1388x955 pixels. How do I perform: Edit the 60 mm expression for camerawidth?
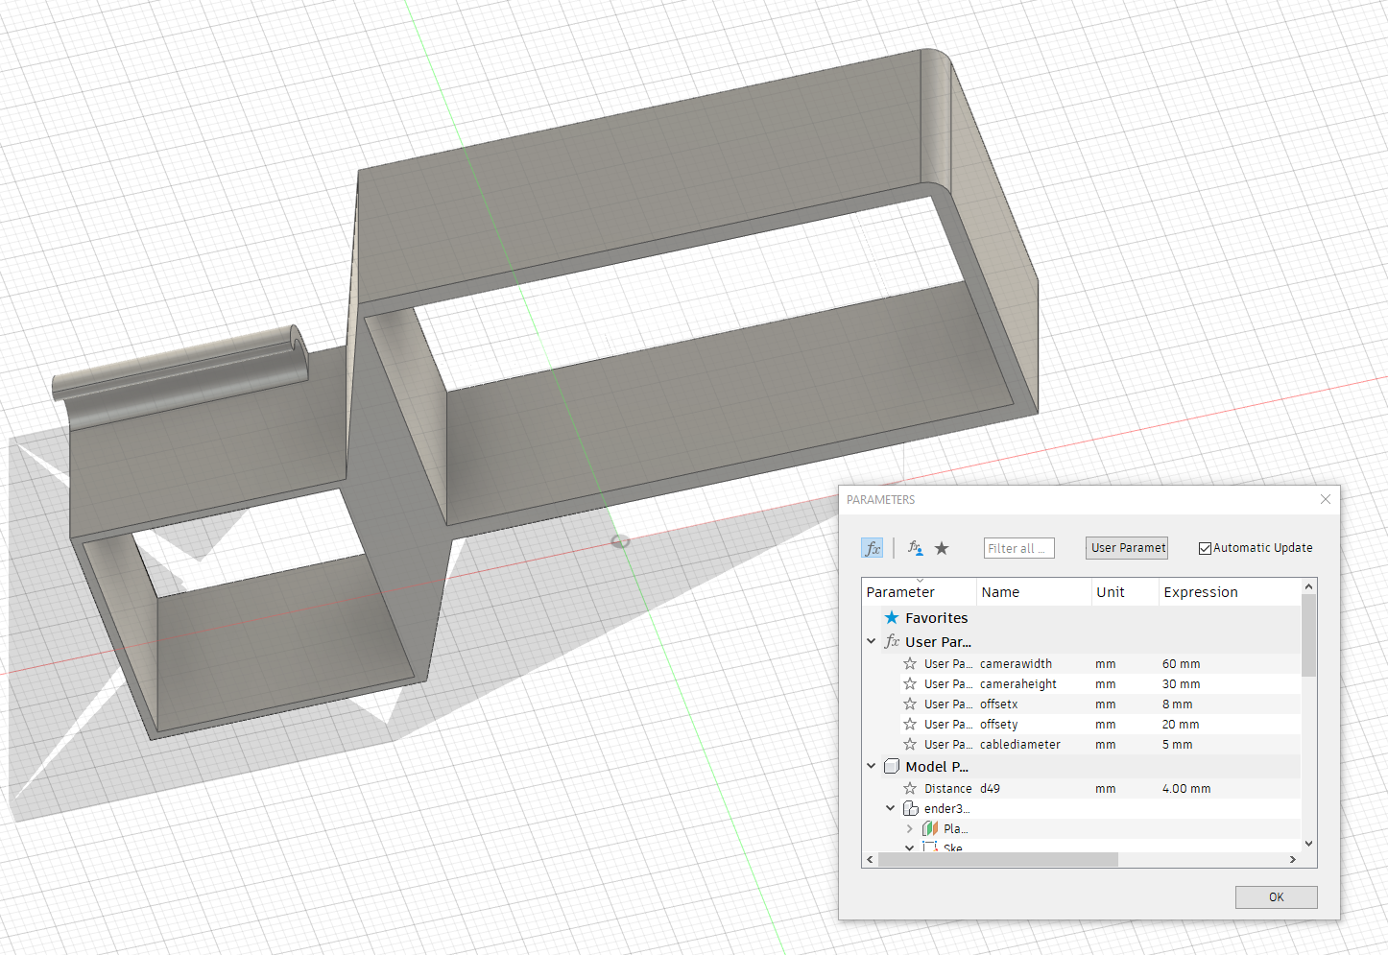click(x=1181, y=663)
